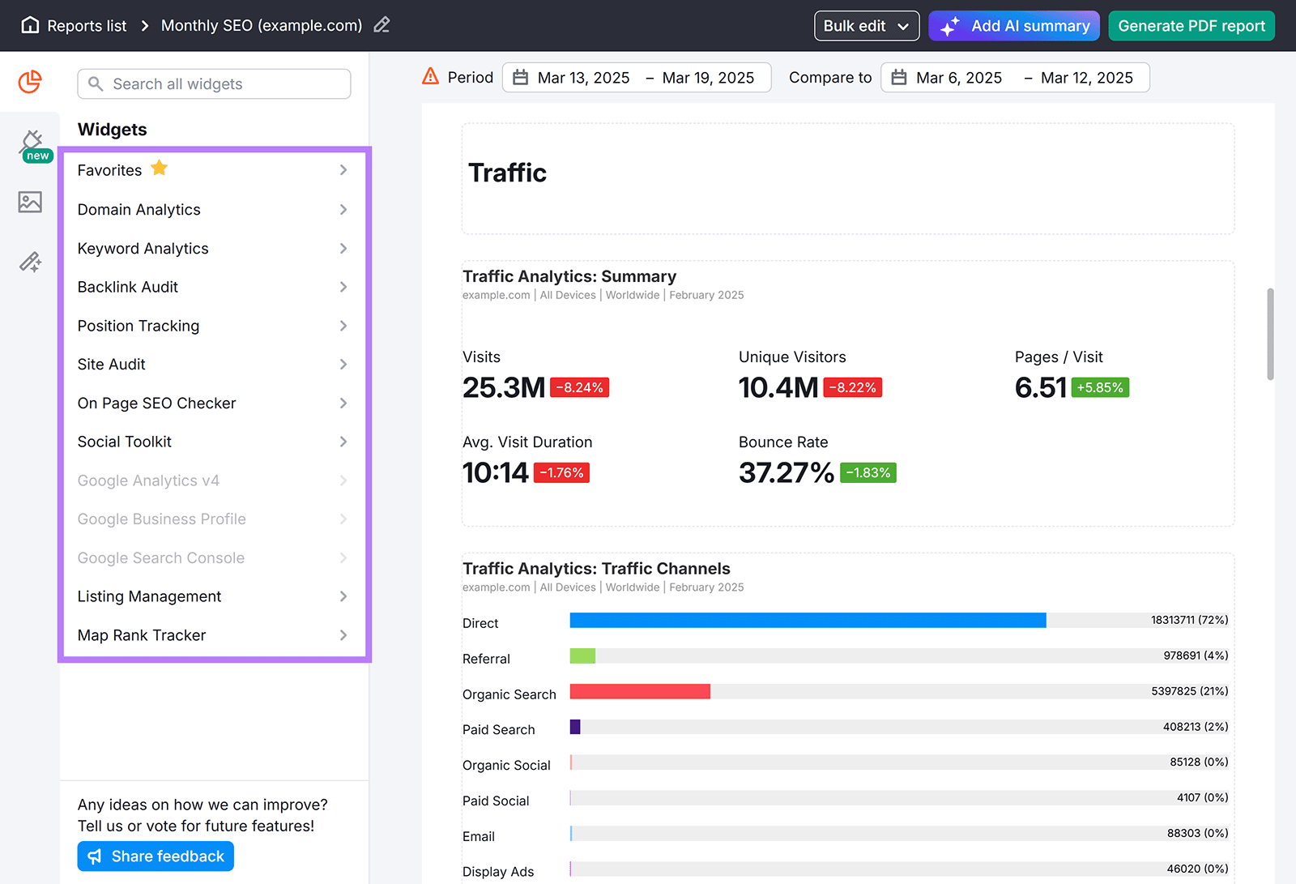Click the Generate PDF report button
This screenshot has width=1296, height=884.
click(1191, 25)
